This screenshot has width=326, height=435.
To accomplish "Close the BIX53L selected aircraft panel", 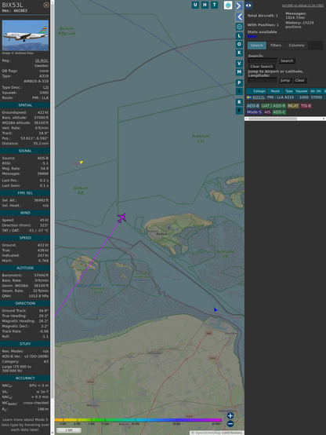I will (x=46, y=5).
